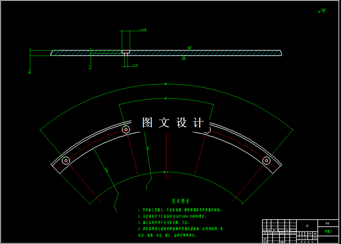Viewport: 341px width, 244px height.
Task: Select the 技术要求 heading text
Action: click(x=180, y=201)
